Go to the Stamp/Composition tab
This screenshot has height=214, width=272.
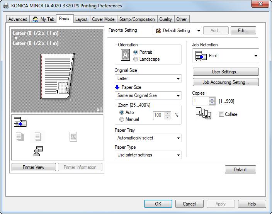(137, 19)
